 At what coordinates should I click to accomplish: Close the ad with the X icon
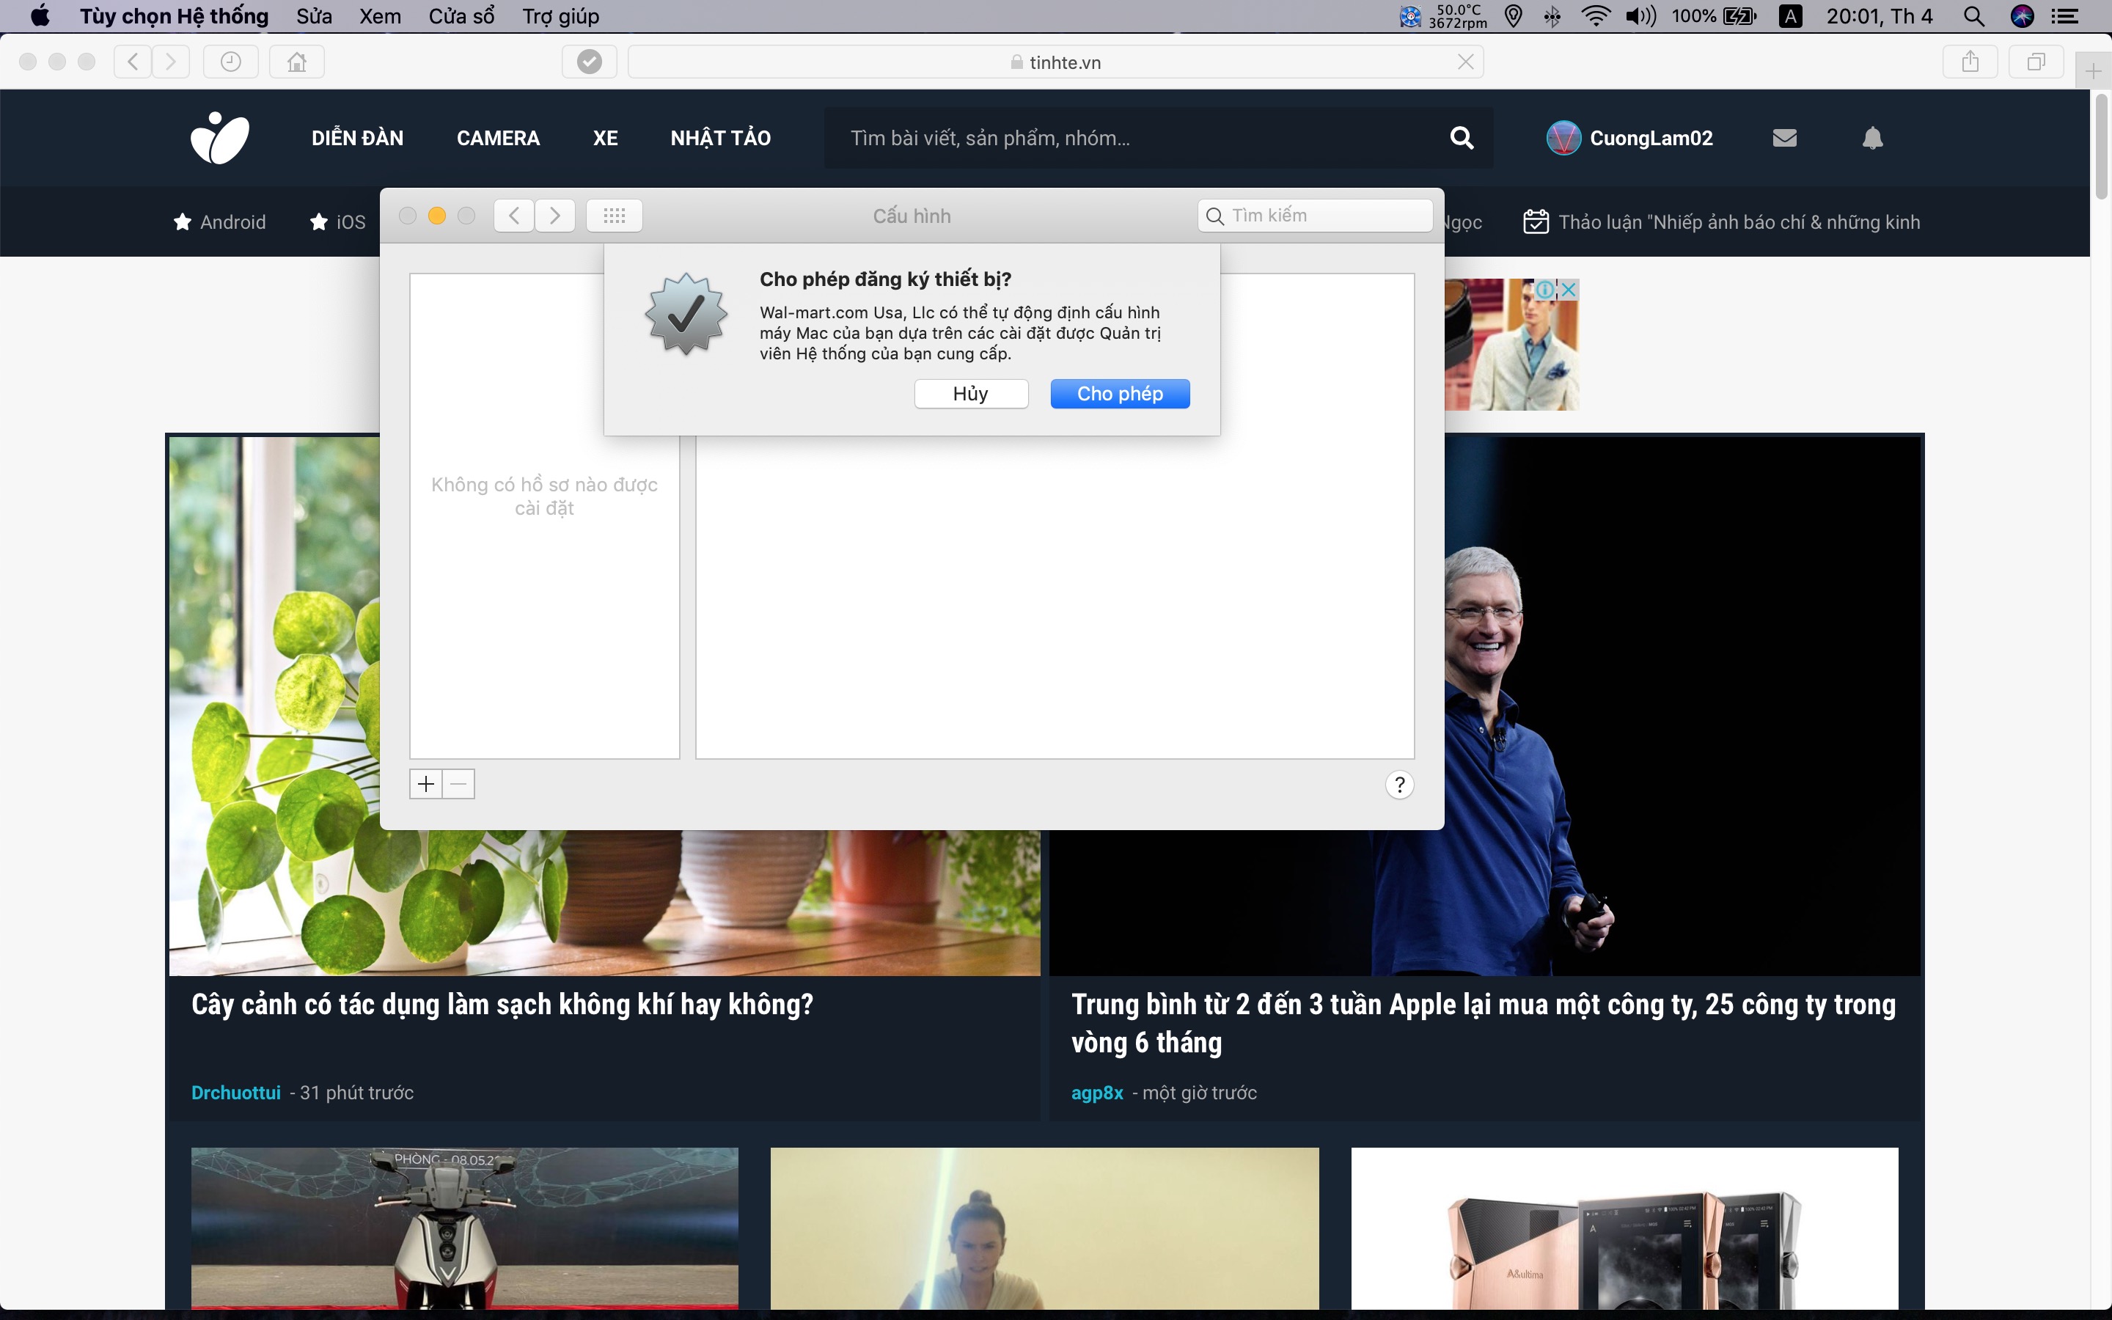(1569, 289)
